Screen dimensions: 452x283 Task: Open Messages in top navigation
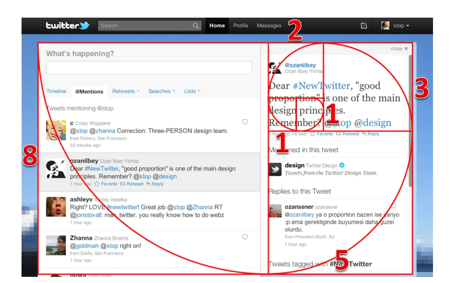(269, 26)
